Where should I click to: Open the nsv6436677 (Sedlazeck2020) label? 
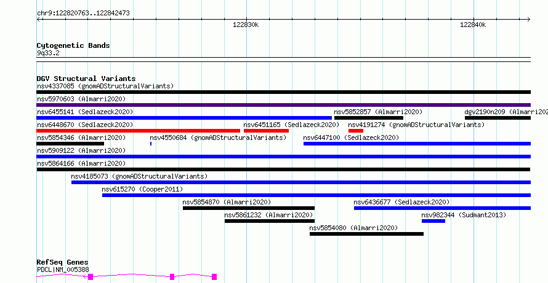[401, 202]
